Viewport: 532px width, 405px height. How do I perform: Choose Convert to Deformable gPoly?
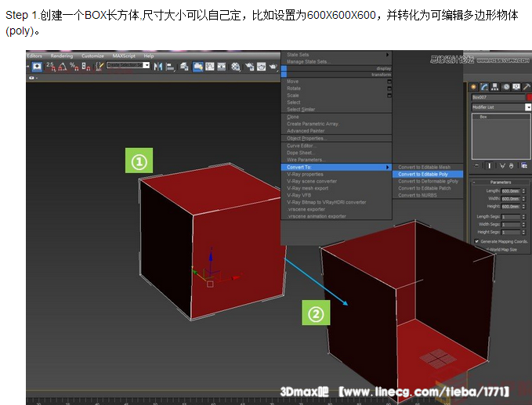428,181
